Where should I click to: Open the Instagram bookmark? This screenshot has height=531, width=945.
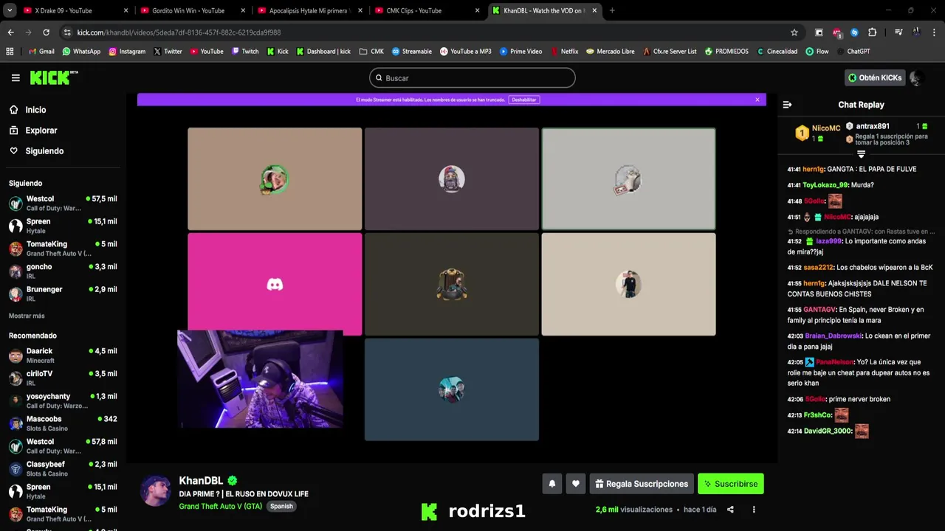(127, 52)
